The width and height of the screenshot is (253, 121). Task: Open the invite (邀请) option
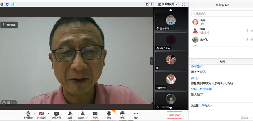click(x=70, y=113)
